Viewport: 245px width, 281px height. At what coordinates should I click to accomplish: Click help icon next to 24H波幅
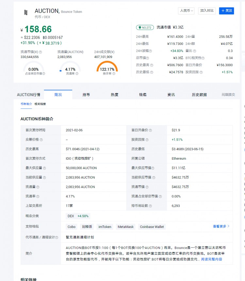coord(150,51)
